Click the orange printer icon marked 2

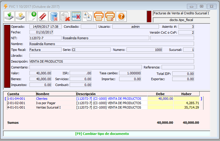110,16
